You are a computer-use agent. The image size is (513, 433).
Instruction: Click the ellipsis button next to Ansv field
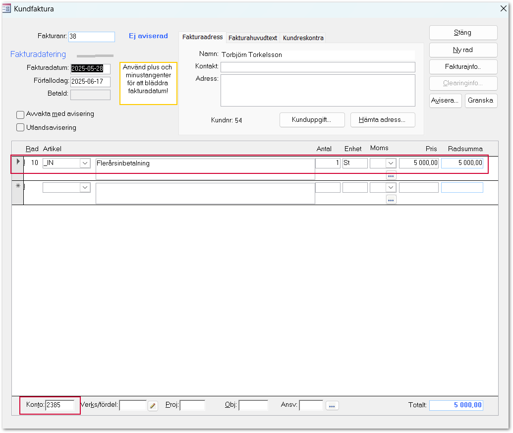332,406
